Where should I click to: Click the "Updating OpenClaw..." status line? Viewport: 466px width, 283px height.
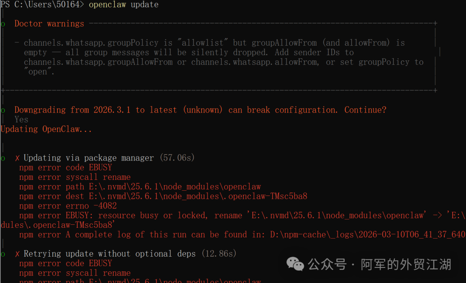(46, 129)
